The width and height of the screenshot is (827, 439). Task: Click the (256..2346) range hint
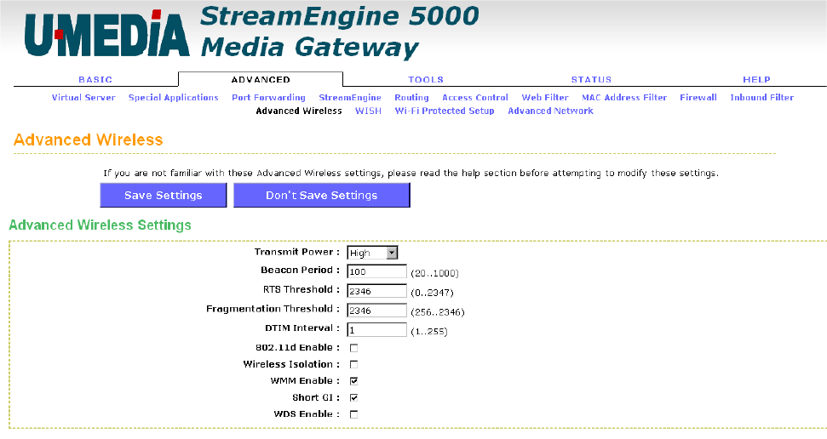[438, 312]
